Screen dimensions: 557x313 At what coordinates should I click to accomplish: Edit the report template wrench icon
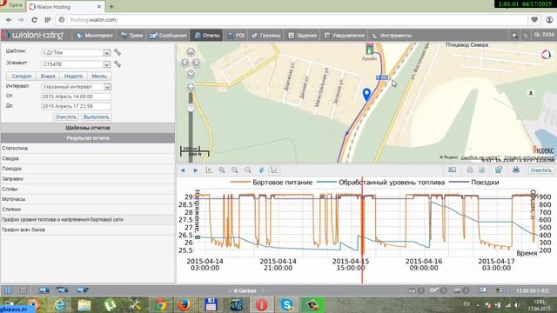pyautogui.click(x=117, y=52)
